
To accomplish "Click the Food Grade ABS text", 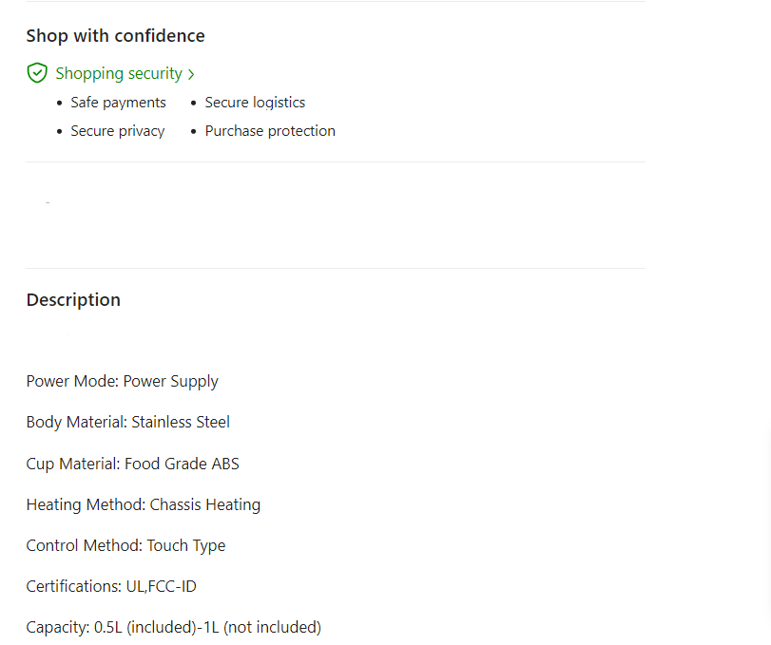I will coord(182,464).
